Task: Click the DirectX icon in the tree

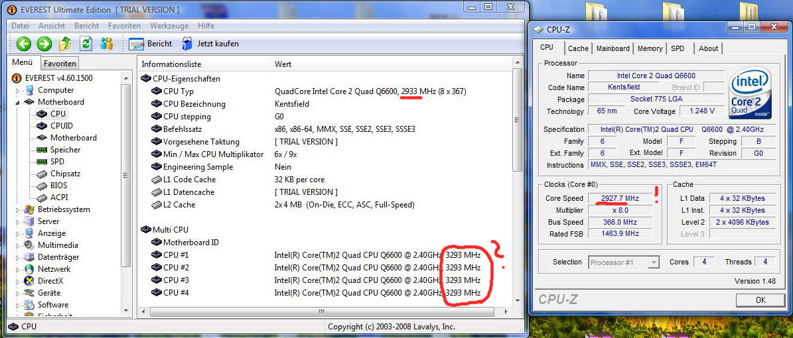Action: (29, 281)
